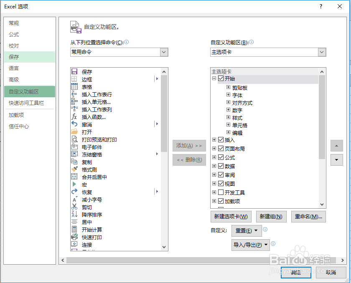Expand the 剪贴板 group

tap(228, 87)
